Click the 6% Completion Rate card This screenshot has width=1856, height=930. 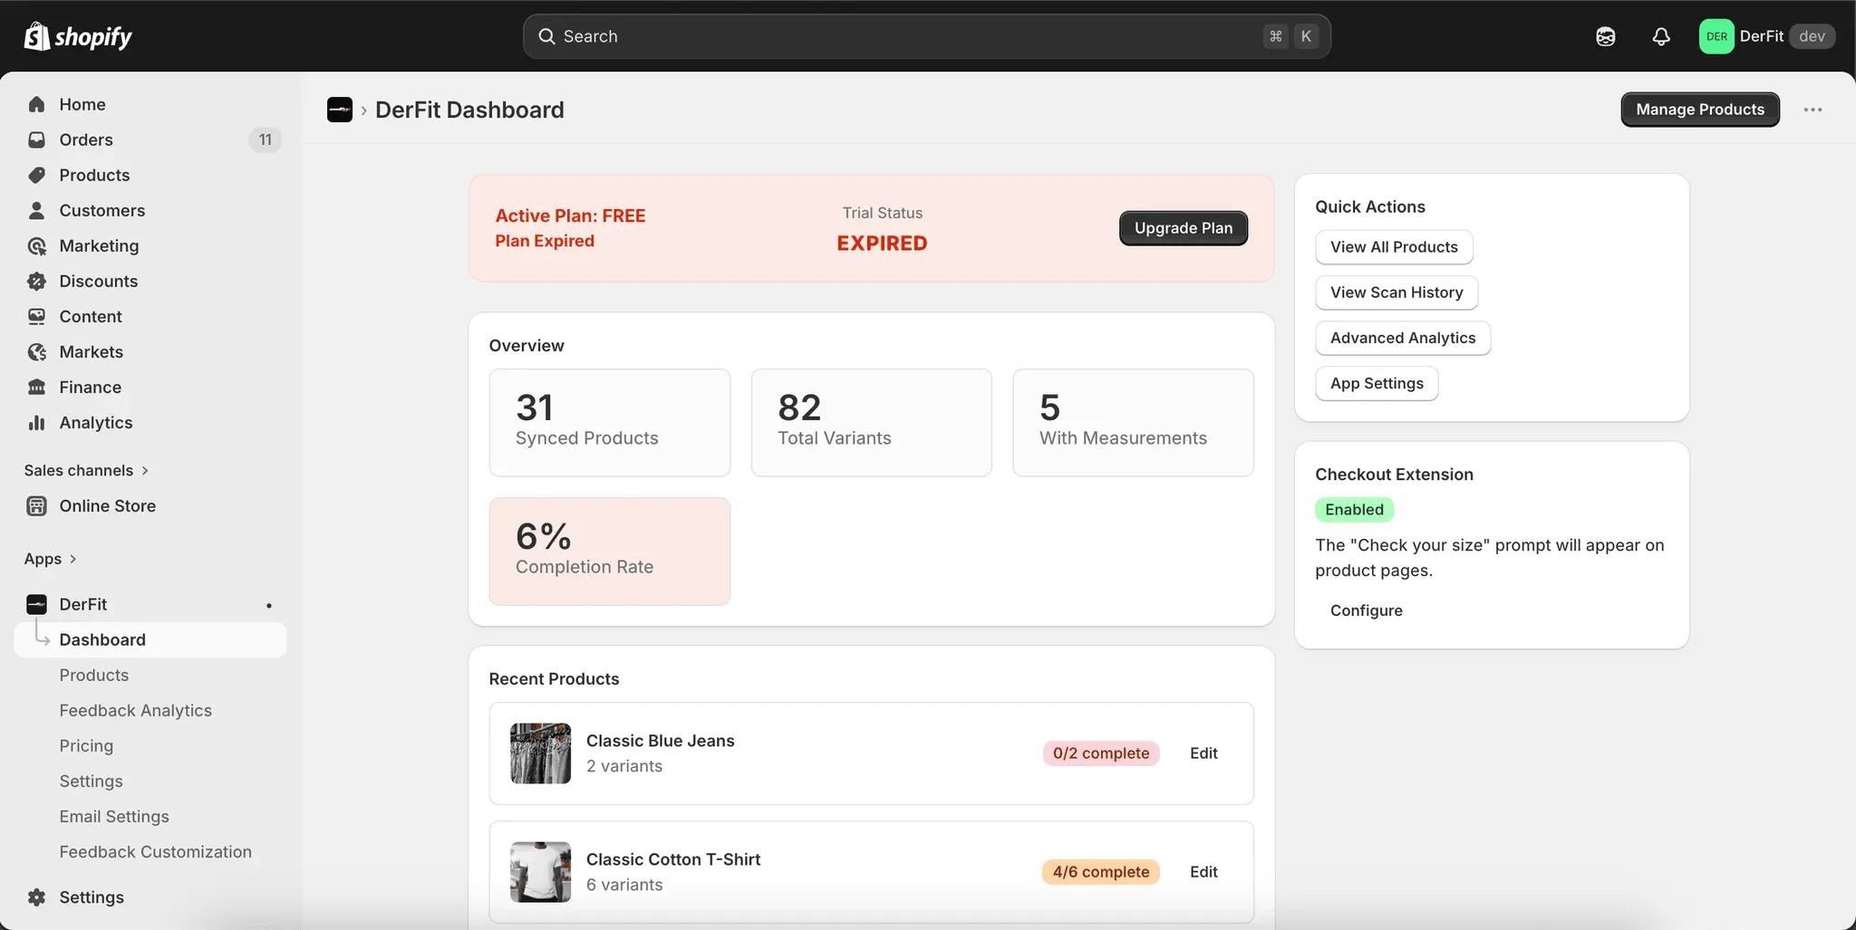coord(610,551)
